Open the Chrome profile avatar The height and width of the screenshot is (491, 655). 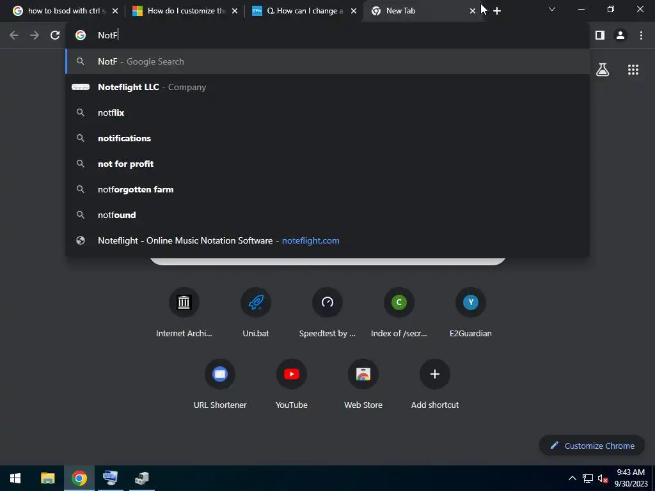(x=620, y=36)
